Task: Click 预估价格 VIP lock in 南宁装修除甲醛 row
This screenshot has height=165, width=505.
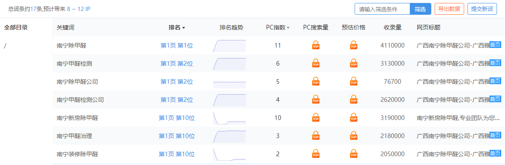Action: click(354, 153)
